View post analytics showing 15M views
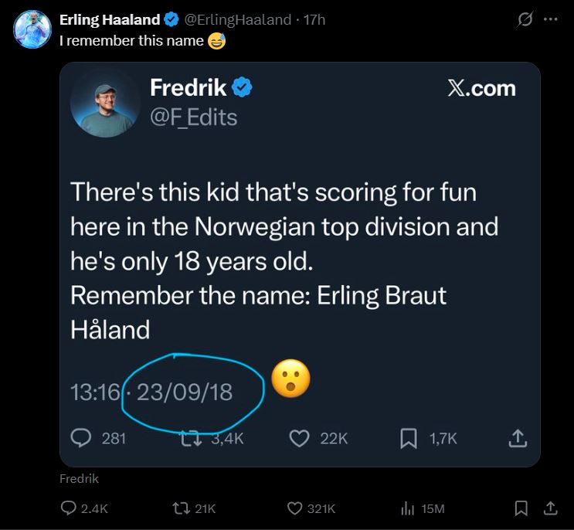 [409, 508]
